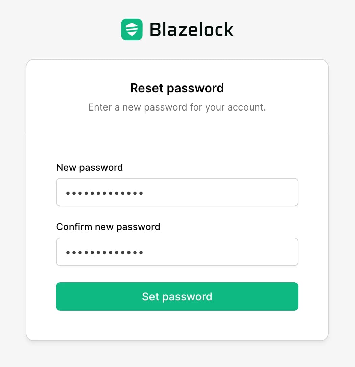Select the Confirm new password field label

(x=108, y=226)
